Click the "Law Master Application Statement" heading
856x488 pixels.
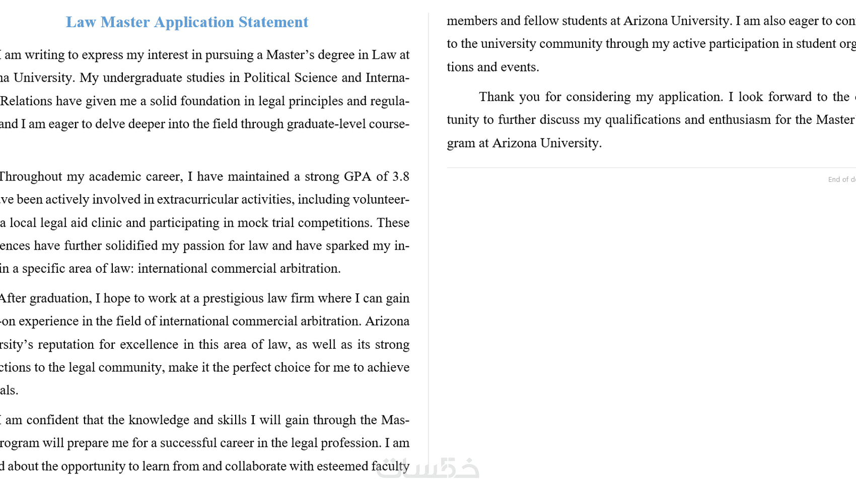(187, 22)
